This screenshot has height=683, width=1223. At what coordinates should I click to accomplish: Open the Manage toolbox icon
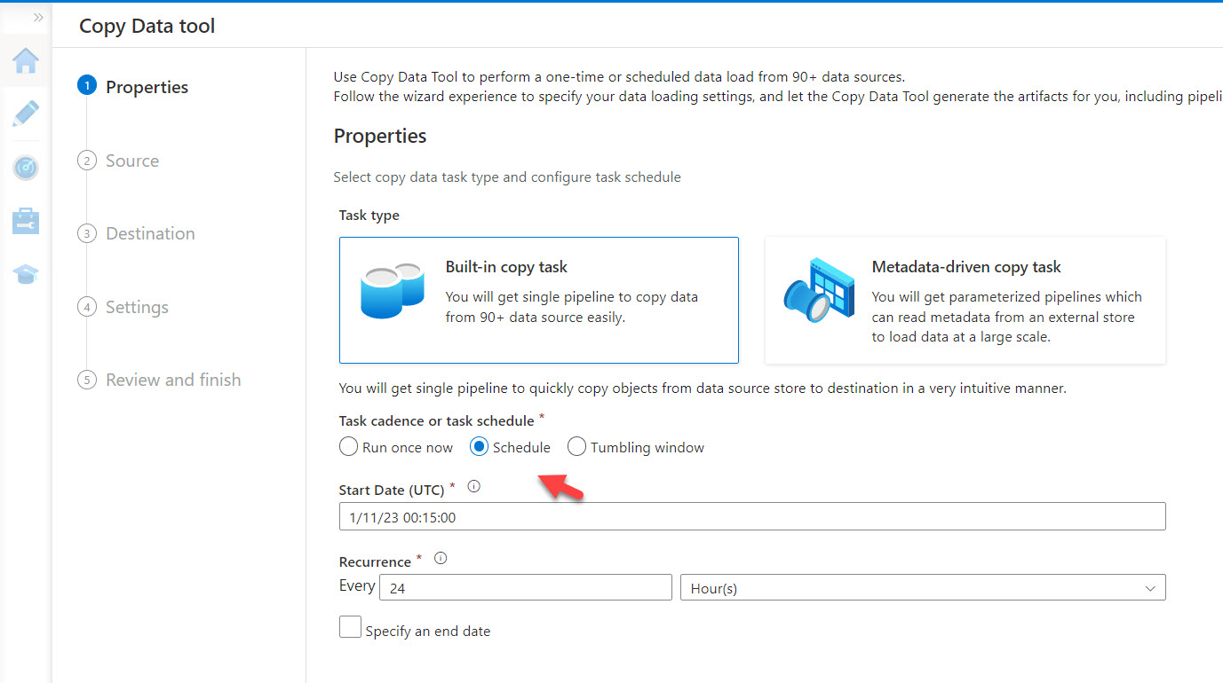click(26, 220)
